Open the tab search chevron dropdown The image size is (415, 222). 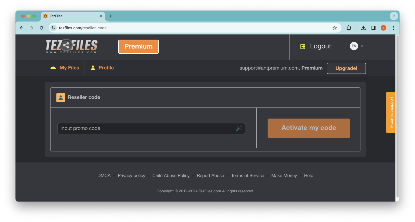pyautogui.click(x=394, y=16)
